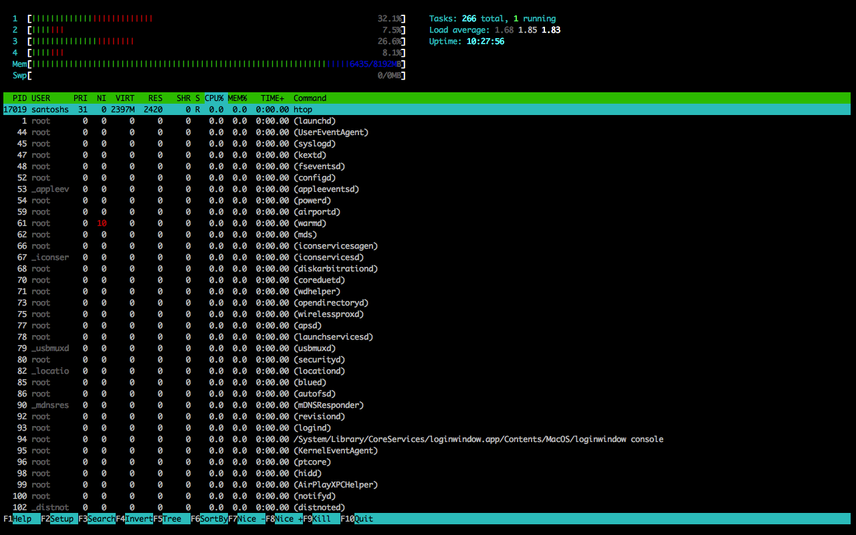Select the (kextd) process row

tap(427, 155)
